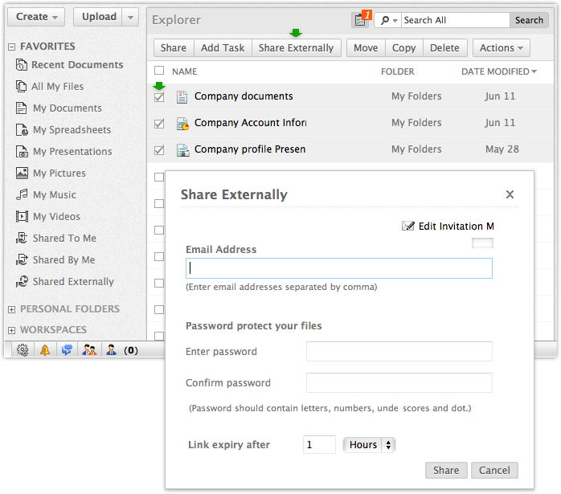Open My Music from the sidebar
Image resolution: width=561 pixels, height=494 pixels.
55,195
